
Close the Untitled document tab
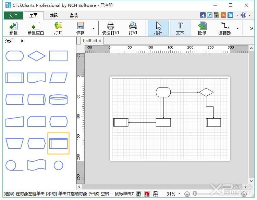point(100,41)
